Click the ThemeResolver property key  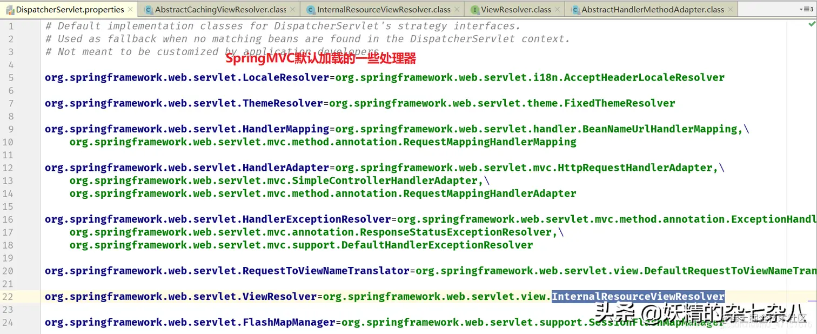[184, 103]
